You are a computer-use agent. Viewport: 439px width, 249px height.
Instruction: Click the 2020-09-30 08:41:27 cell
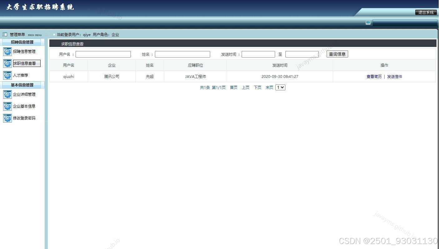(x=280, y=77)
